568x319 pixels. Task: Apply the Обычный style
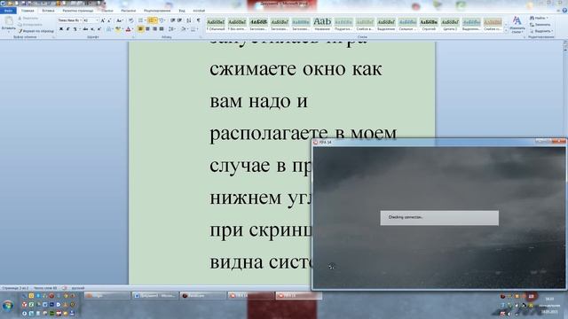[x=216, y=24]
